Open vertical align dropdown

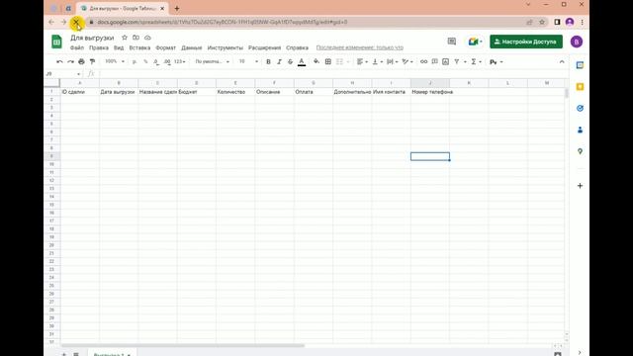pos(377,61)
